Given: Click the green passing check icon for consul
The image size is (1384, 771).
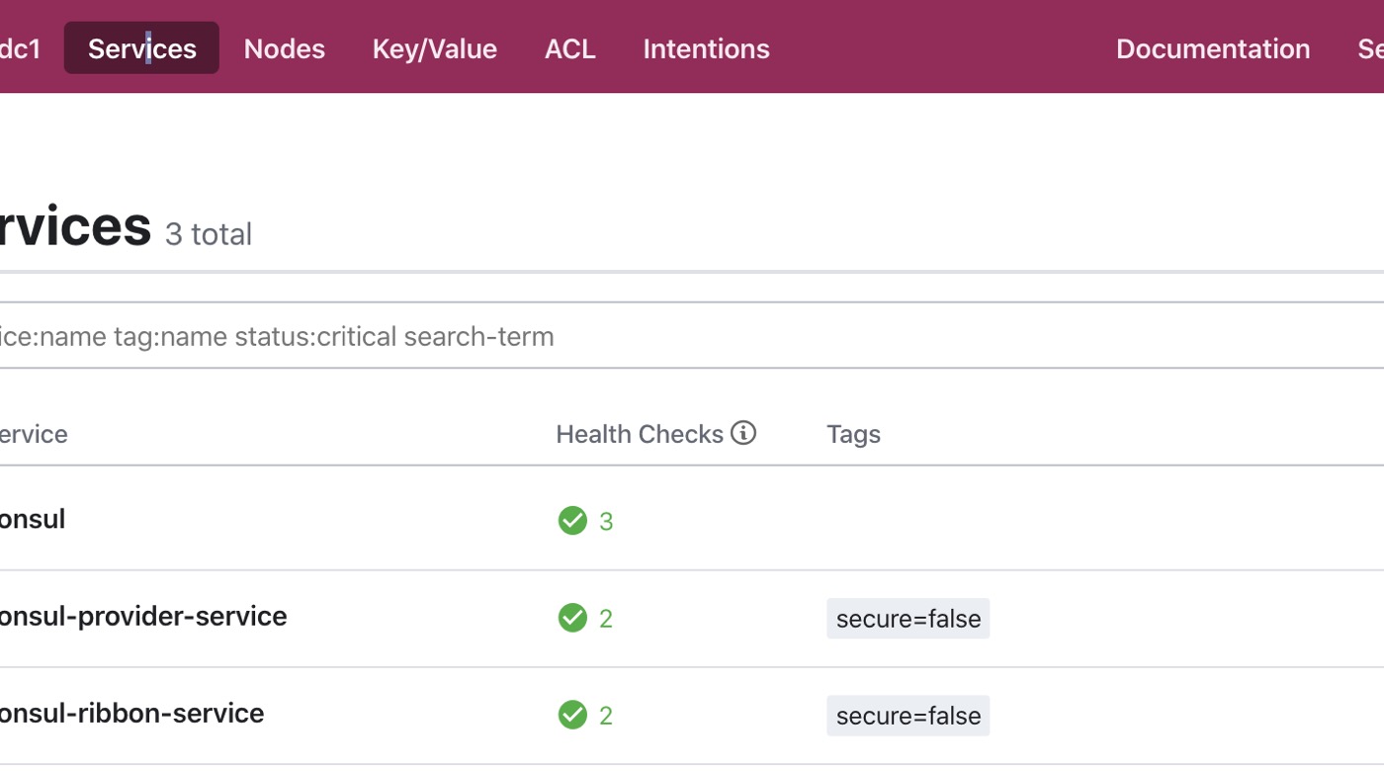Looking at the screenshot, I should pyautogui.click(x=572, y=520).
